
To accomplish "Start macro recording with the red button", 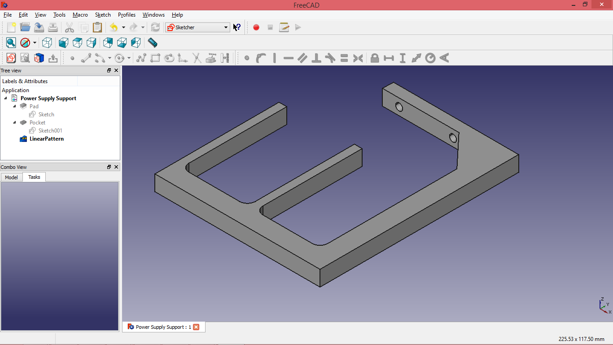I will pos(256,27).
